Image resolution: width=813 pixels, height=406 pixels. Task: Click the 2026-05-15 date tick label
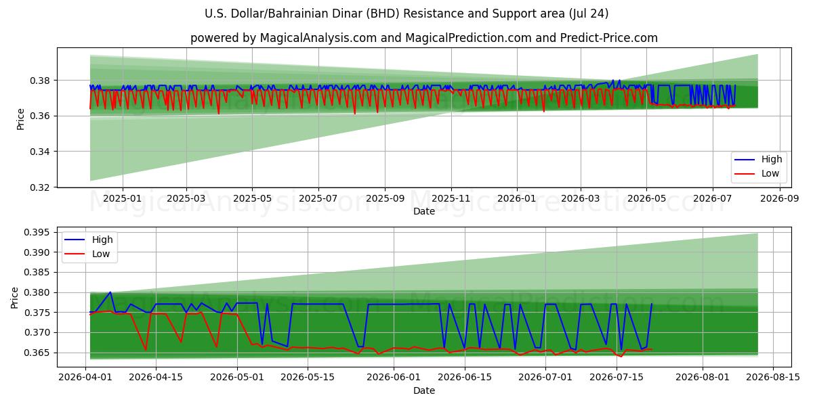(x=308, y=378)
